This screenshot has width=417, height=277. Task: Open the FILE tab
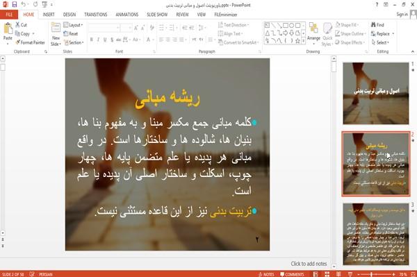click(x=9, y=15)
